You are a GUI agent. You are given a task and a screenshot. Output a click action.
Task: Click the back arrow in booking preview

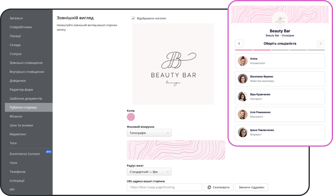[x=239, y=44]
